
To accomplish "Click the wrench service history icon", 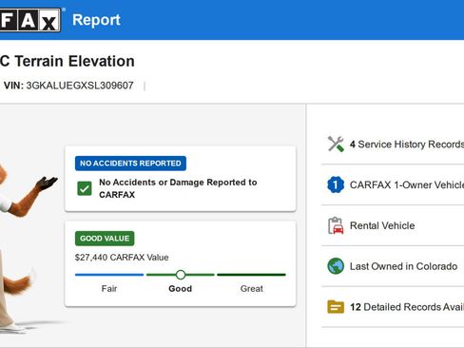I will click(x=336, y=145).
